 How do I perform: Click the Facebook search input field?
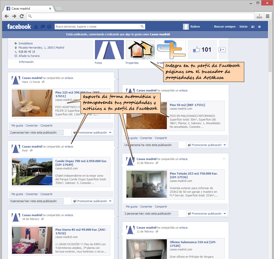coord(97,26)
